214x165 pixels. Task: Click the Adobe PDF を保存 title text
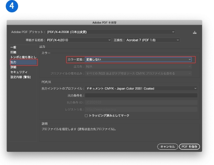pyautogui.click(x=105, y=23)
